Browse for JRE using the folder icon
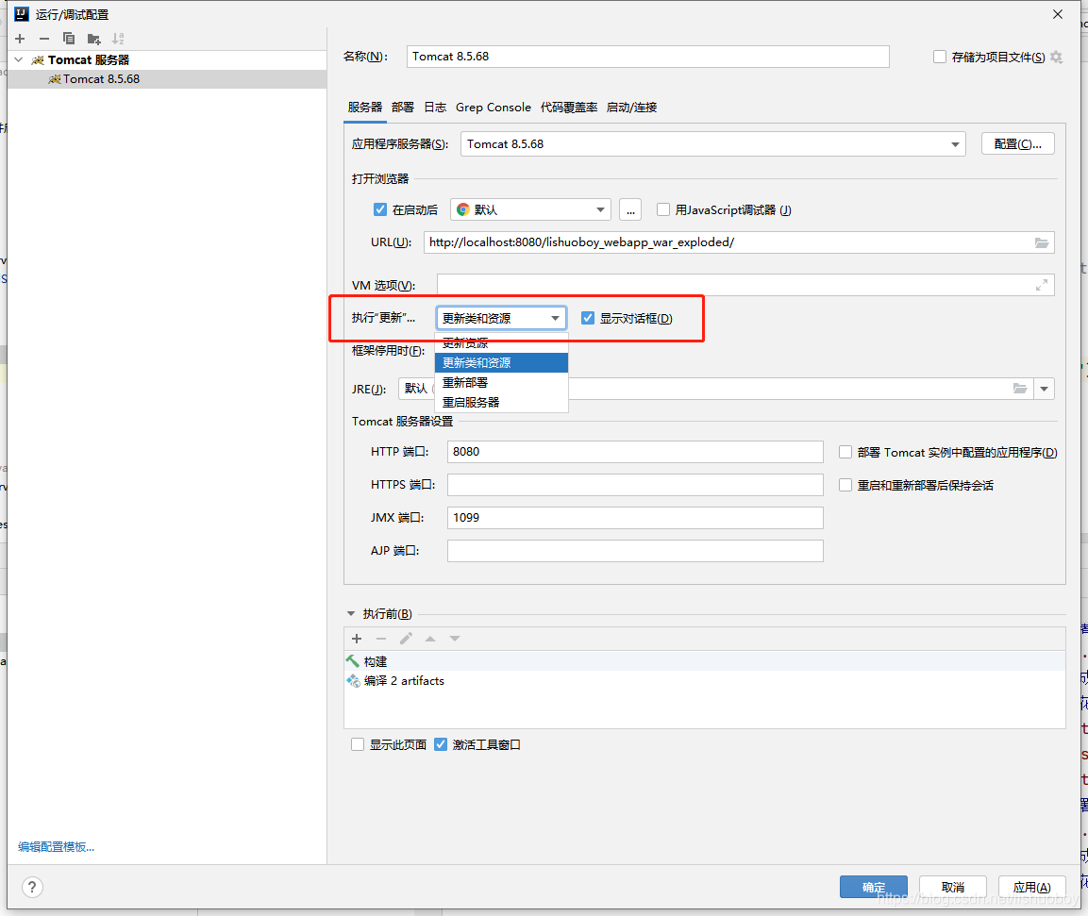Viewport: 1088px width, 916px height. (1019, 389)
